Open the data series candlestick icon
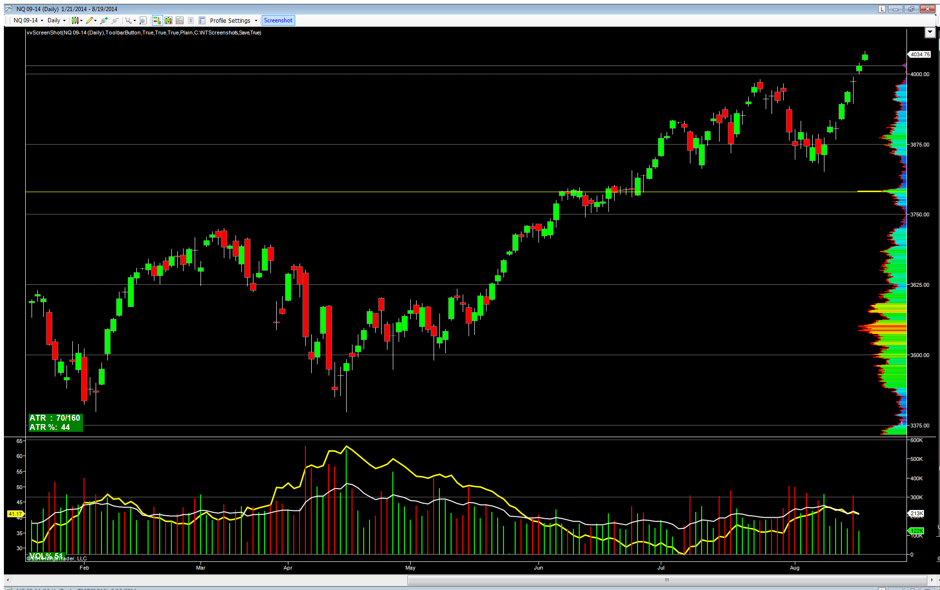Image resolution: width=940 pixels, height=590 pixels. tap(168, 20)
